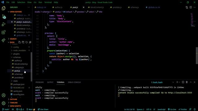Add a new terminal with plus icon
This screenshot has height=111, width=198.
coord(177,82)
